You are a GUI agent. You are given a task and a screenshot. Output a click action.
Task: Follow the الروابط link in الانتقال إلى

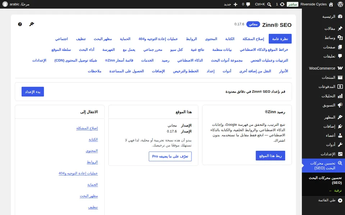(92, 162)
